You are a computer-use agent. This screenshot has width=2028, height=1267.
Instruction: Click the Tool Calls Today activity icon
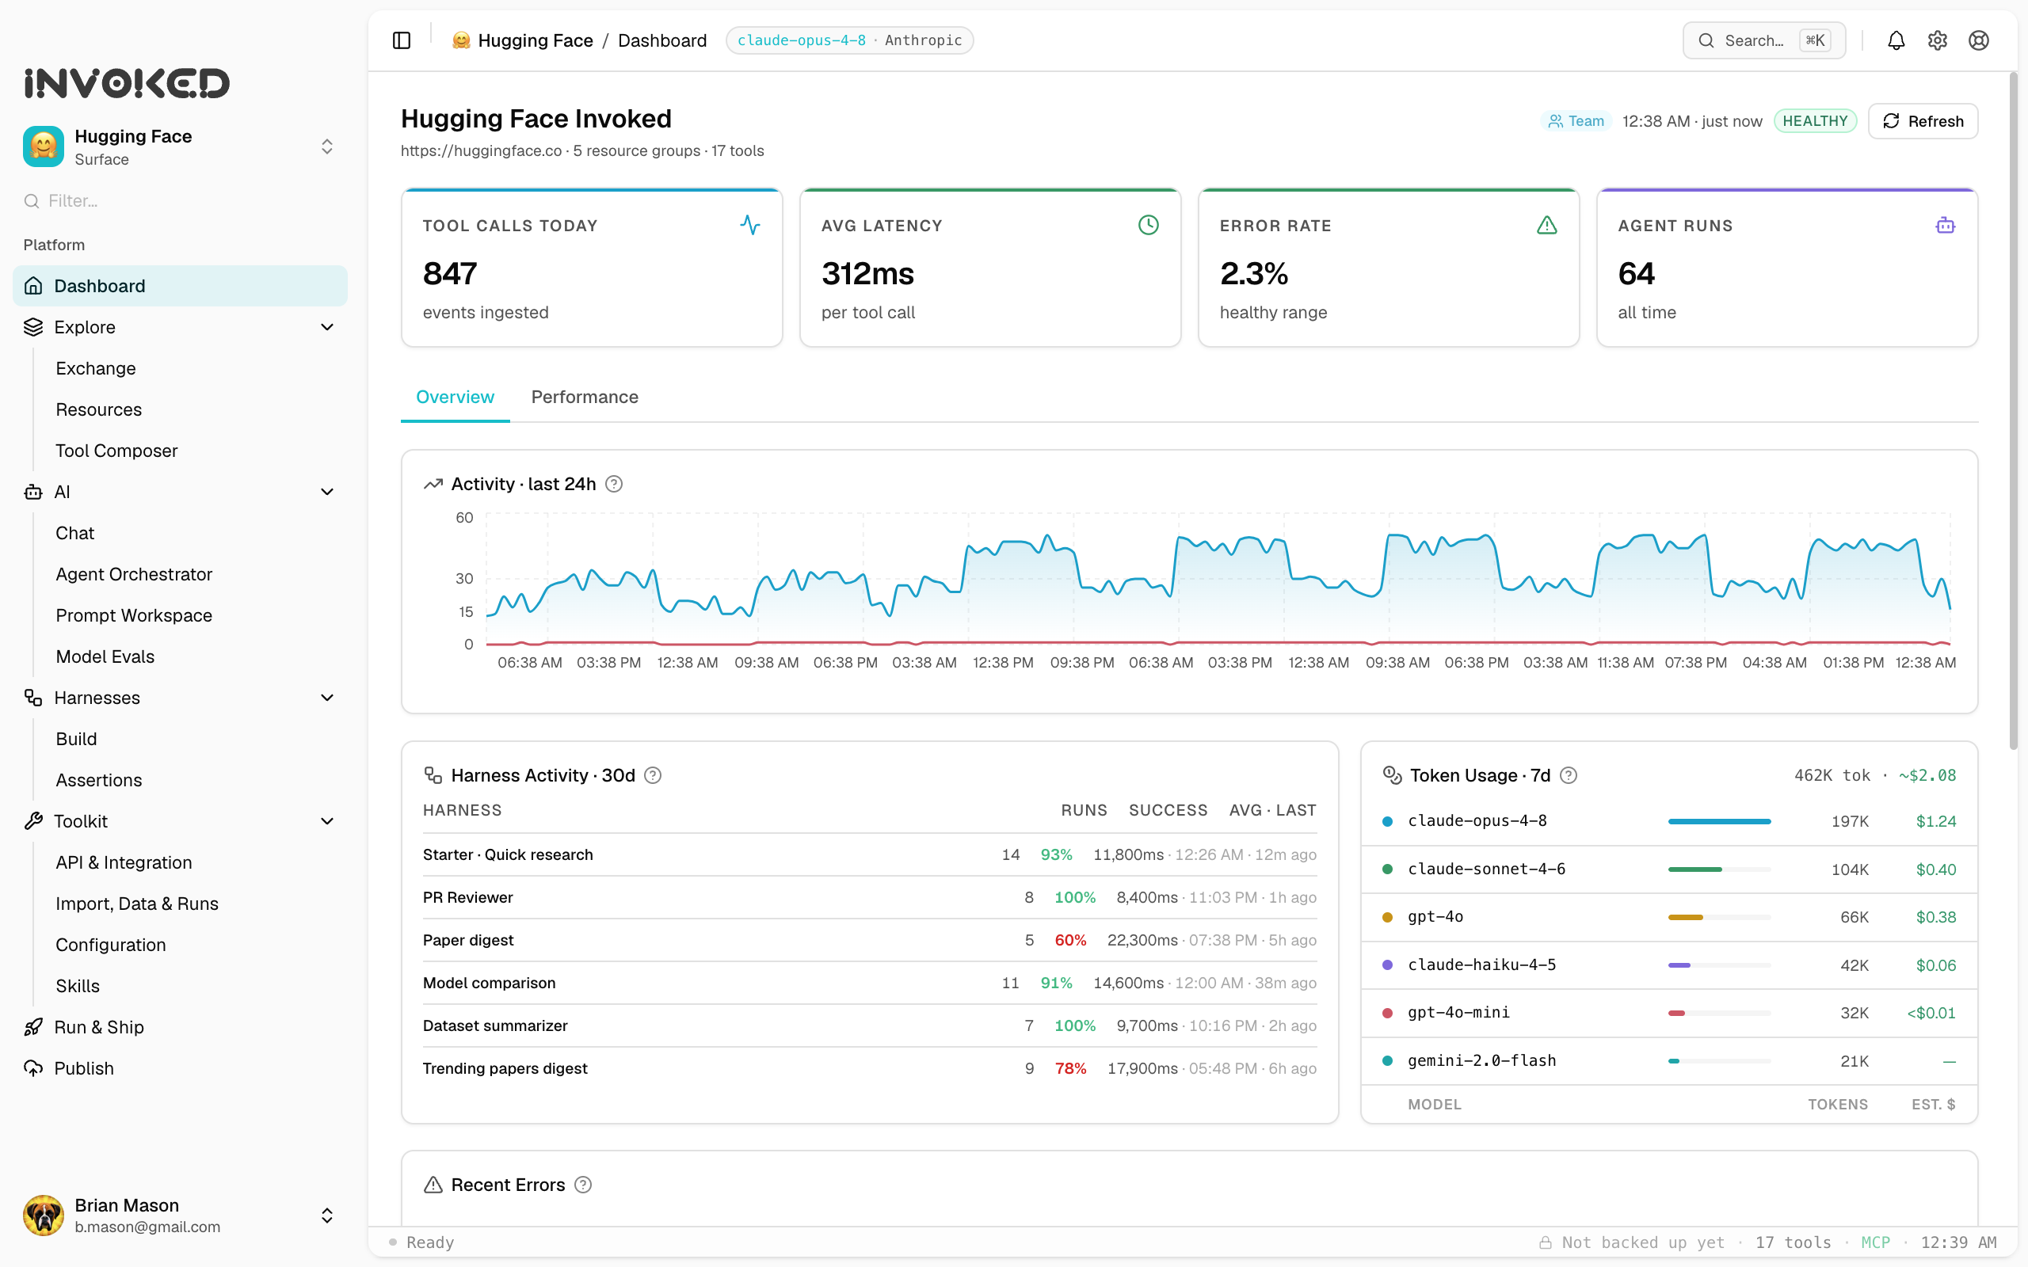click(x=750, y=225)
